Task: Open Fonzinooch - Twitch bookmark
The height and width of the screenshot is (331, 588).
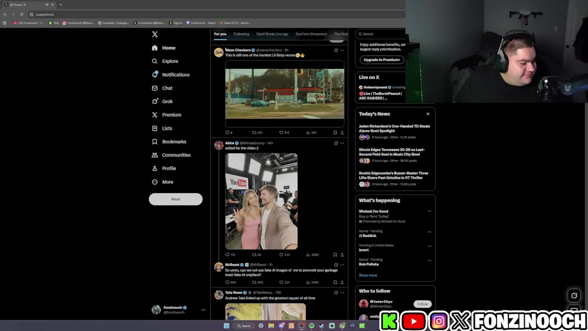Action: tap(201, 23)
